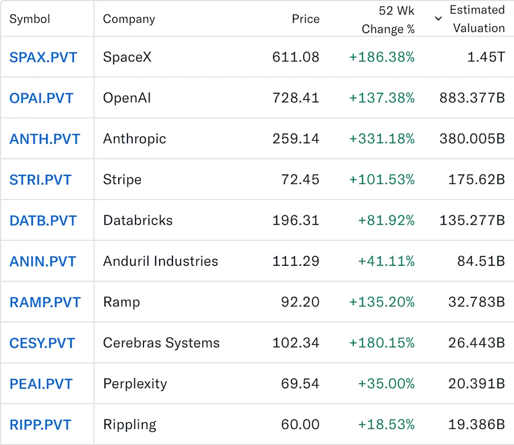Click the Company column header
This screenshot has height=445, width=514.
pyautogui.click(x=129, y=19)
